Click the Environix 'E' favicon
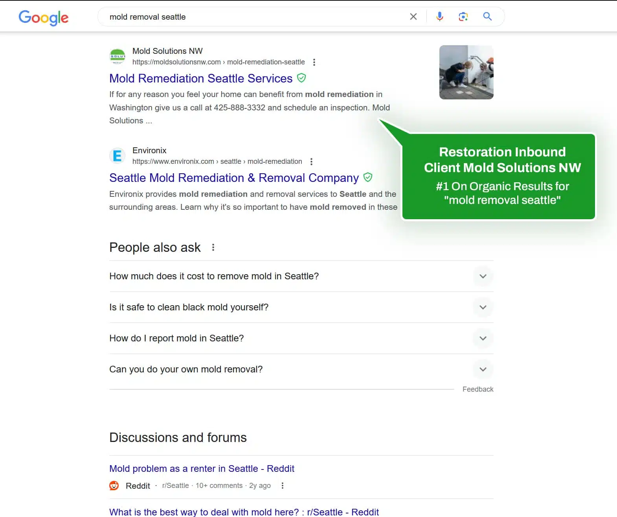The height and width of the screenshot is (517, 617). coord(117,156)
